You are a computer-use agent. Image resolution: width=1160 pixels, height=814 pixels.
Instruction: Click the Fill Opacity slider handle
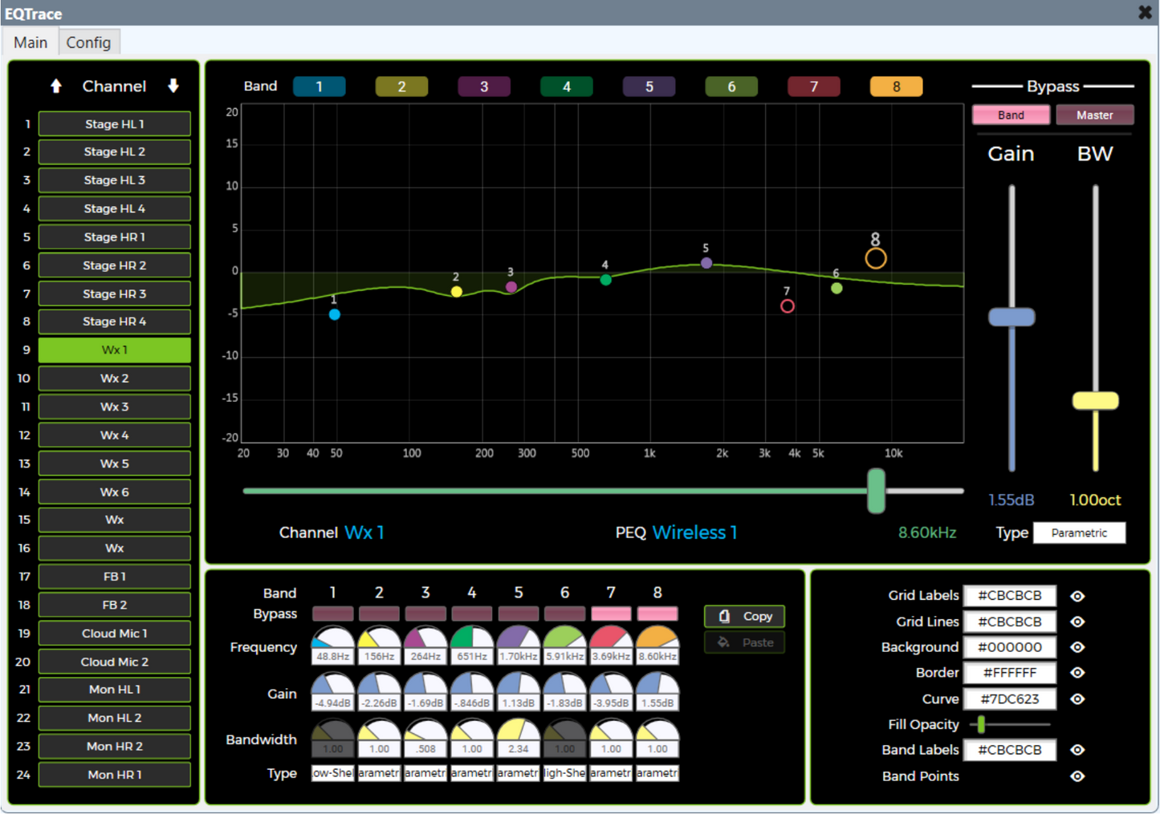pyautogui.click(x=981, y=725)
